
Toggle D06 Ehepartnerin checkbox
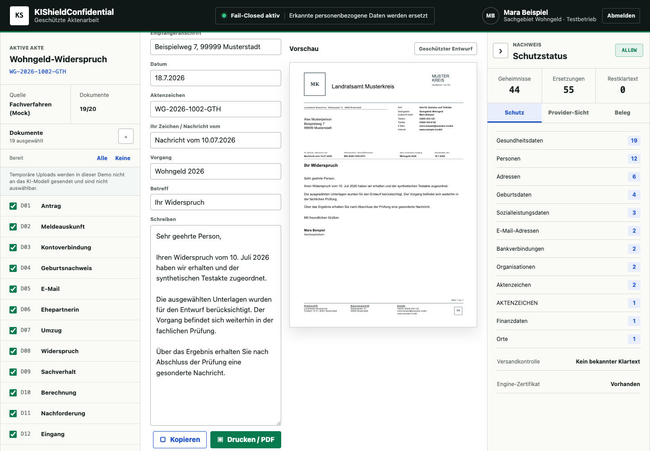click(13, 310)
